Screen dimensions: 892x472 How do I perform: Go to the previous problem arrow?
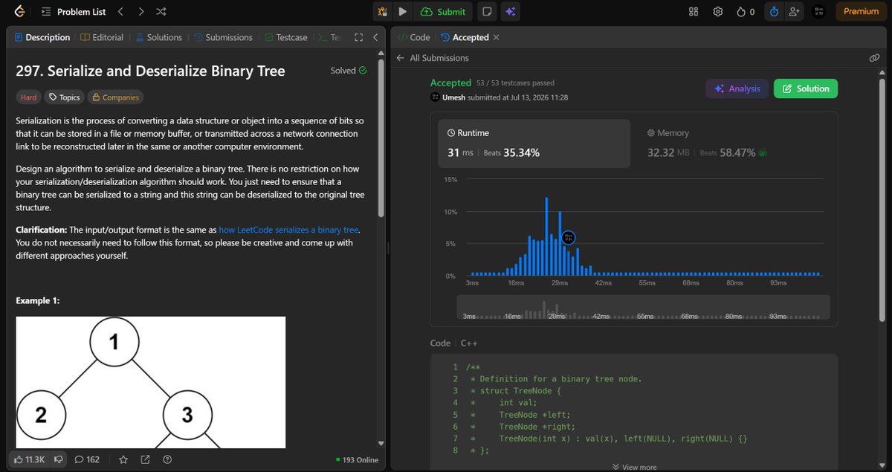coord(120,11)
